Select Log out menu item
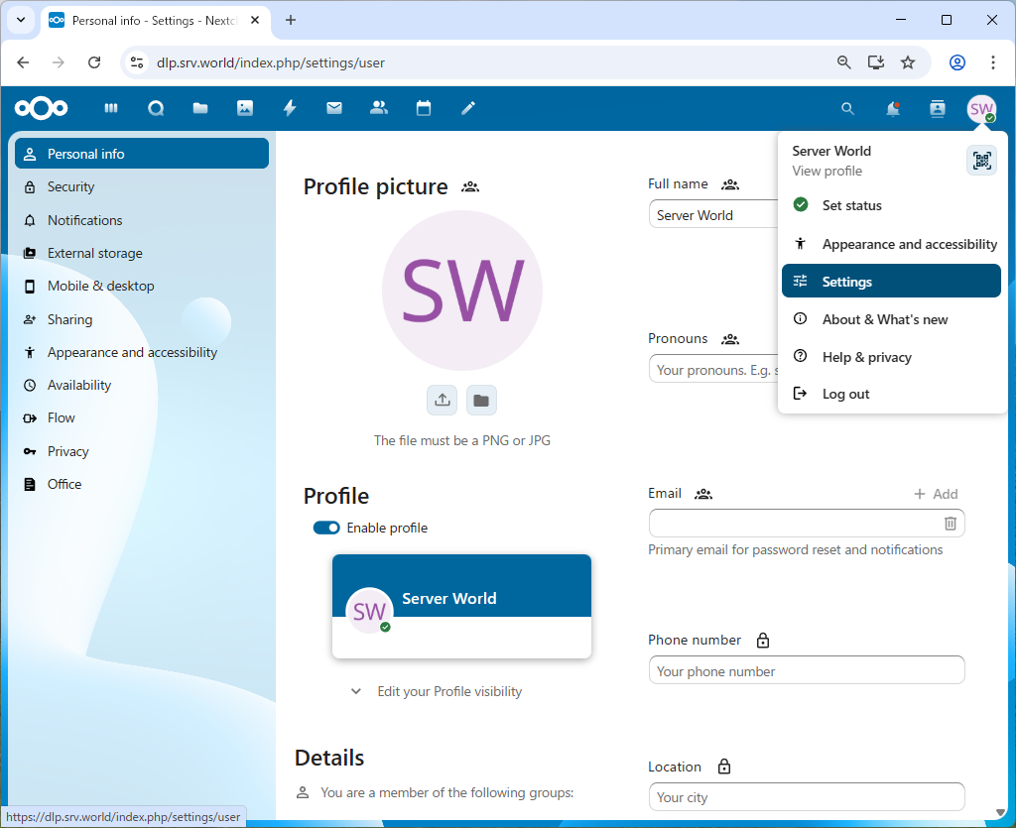 [x=891, y=394]
